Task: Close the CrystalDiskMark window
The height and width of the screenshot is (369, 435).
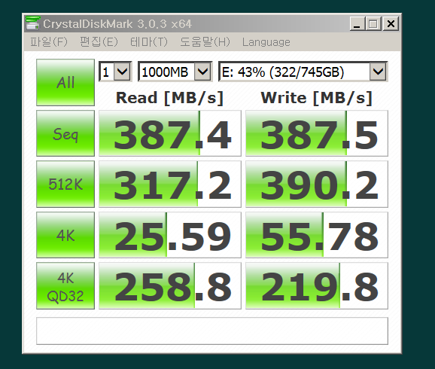Action: pyautogui.click(x=391, y=23)
